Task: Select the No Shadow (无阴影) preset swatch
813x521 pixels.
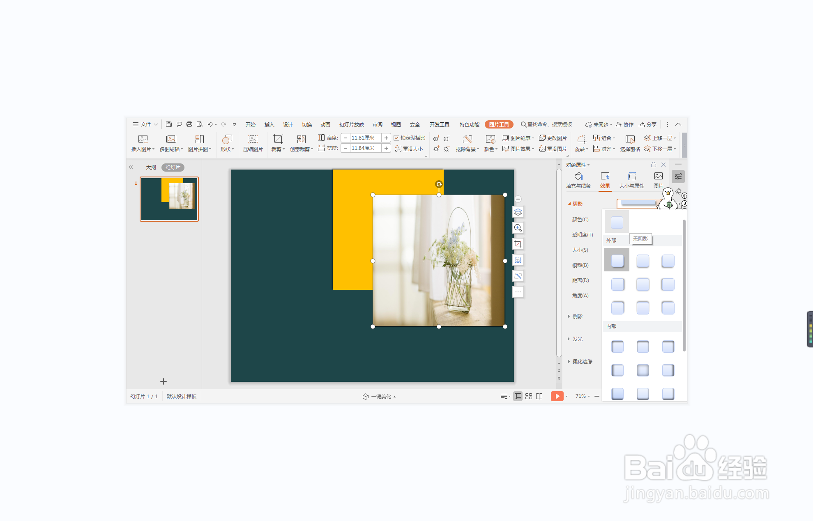Action: pos(617,223)
